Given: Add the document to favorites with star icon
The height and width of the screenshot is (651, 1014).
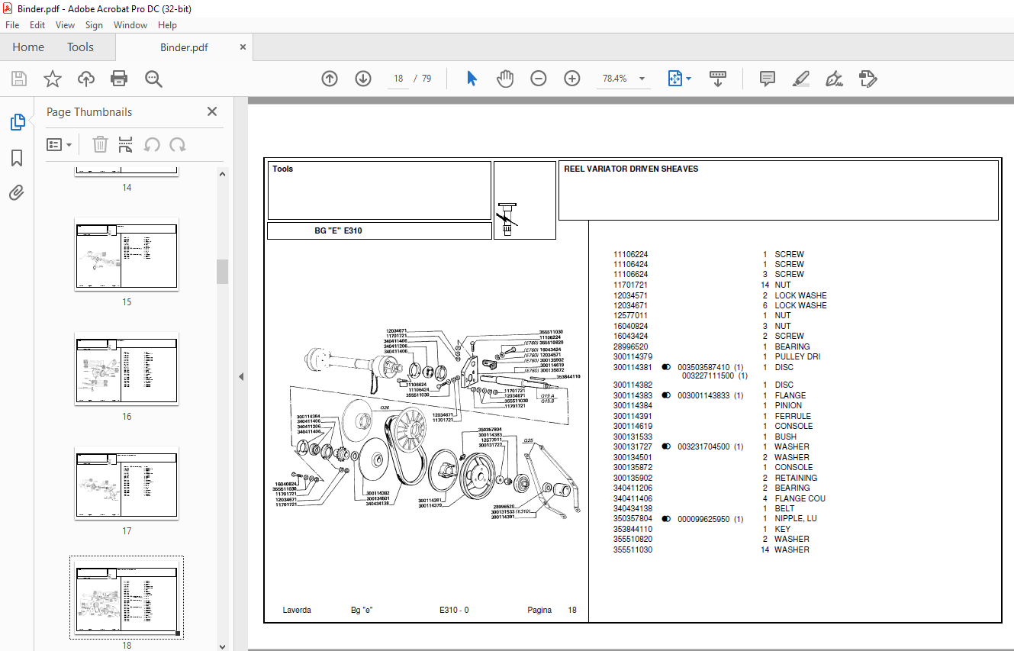Looking at the screenshot, I should [52, 79].
